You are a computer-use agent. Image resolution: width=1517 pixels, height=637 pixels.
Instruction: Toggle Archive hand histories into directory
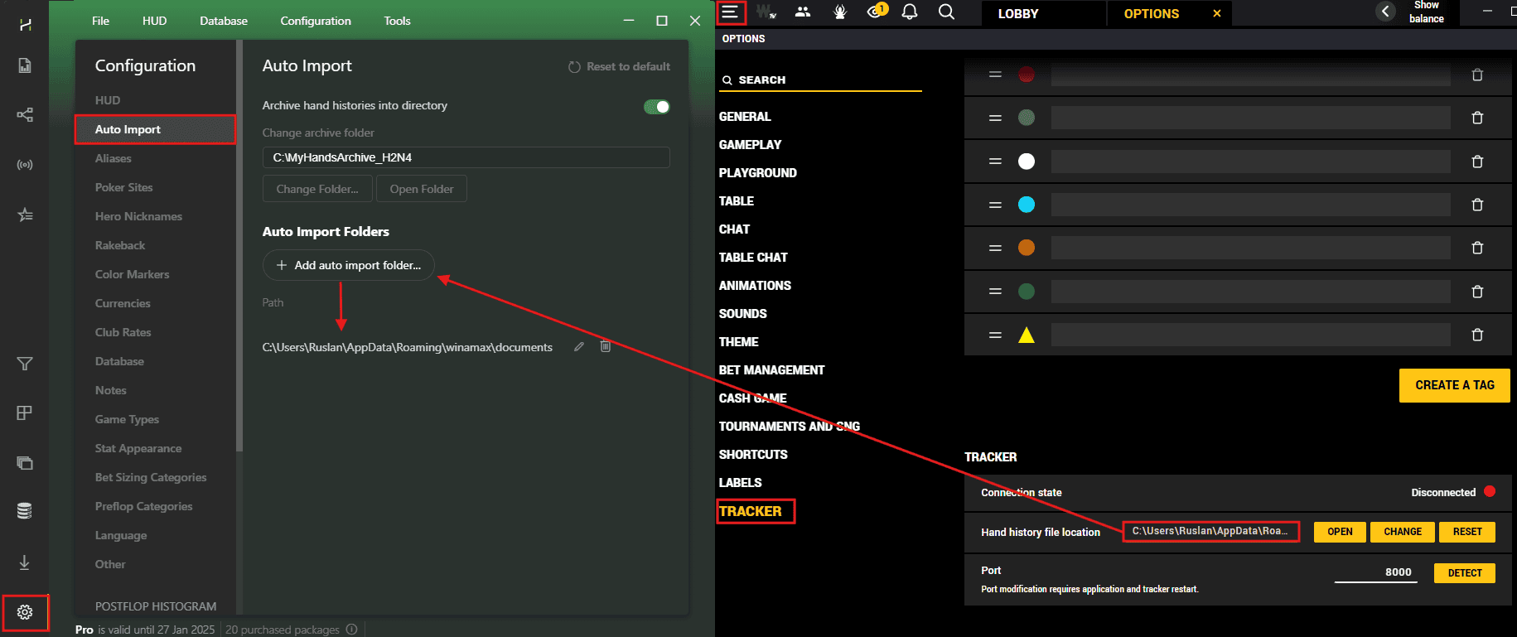657,106
